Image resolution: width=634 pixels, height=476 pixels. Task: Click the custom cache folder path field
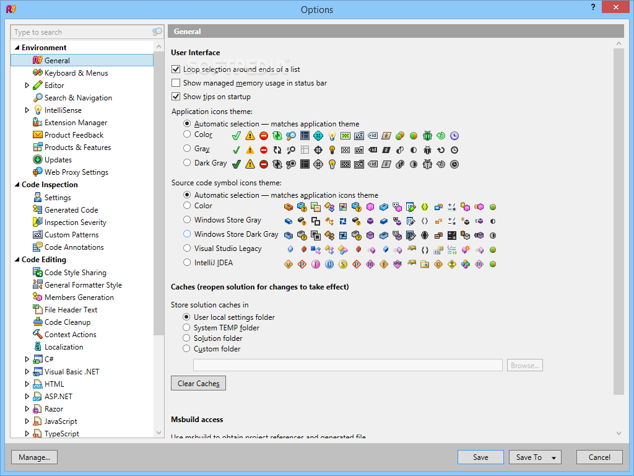click(348, 365)
